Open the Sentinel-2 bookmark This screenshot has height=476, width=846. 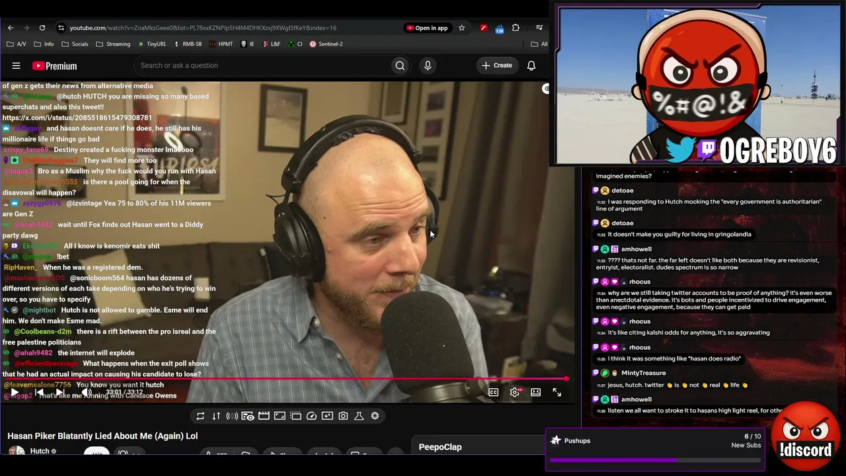pos(326,44)
